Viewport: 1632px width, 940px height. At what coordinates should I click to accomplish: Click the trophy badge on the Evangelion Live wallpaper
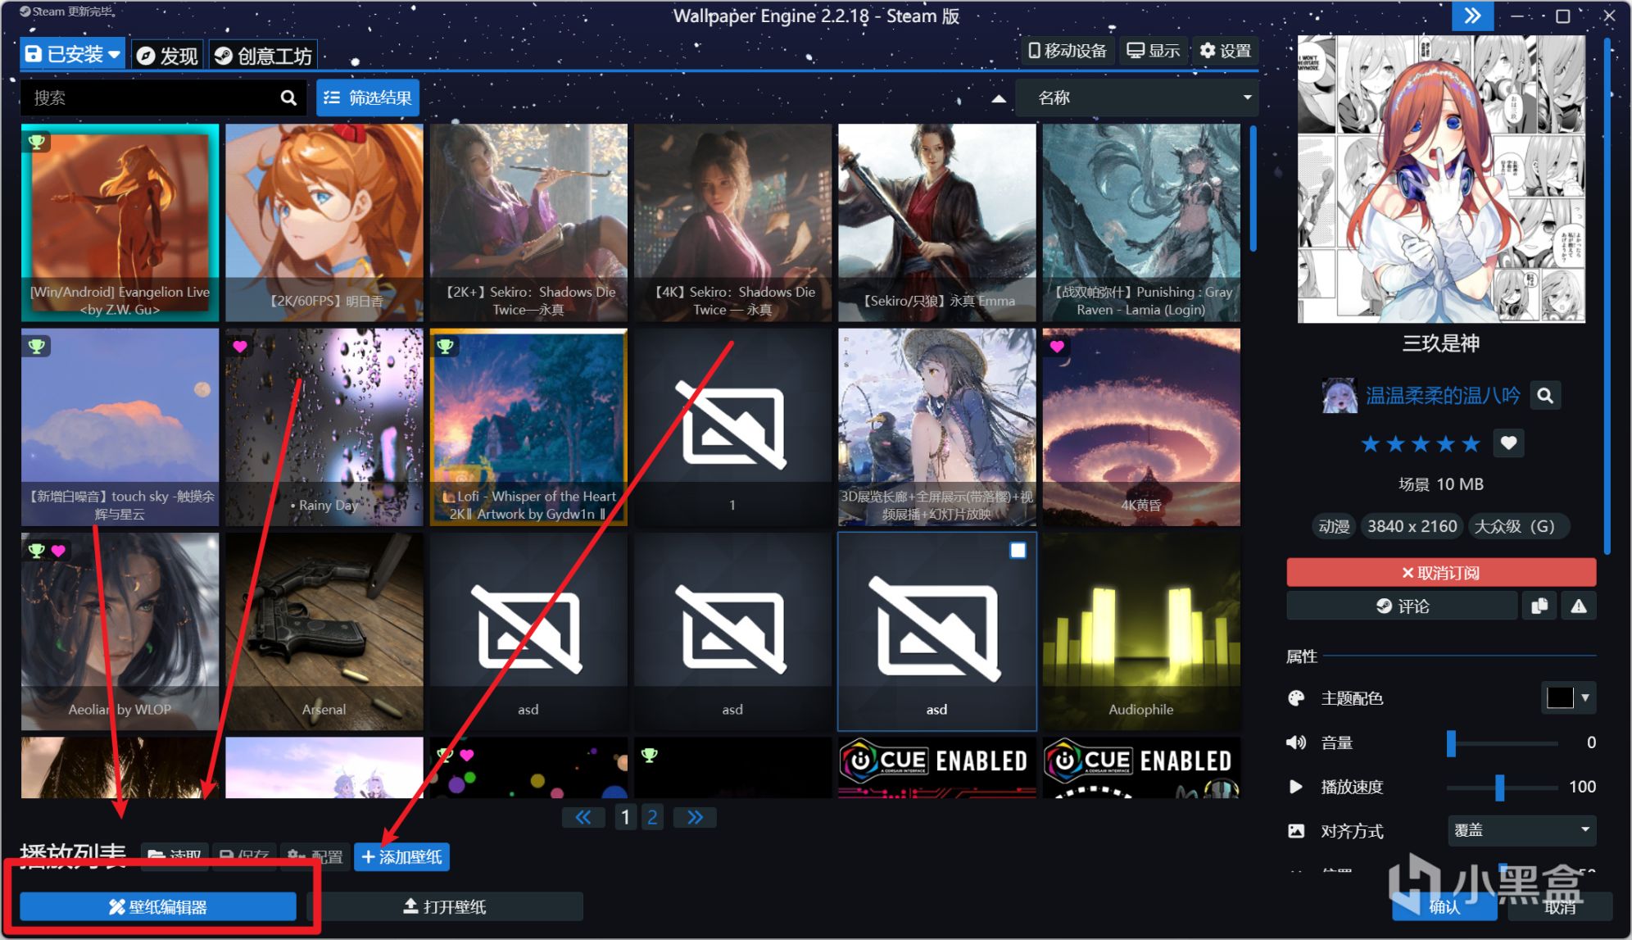coord(36,142)
